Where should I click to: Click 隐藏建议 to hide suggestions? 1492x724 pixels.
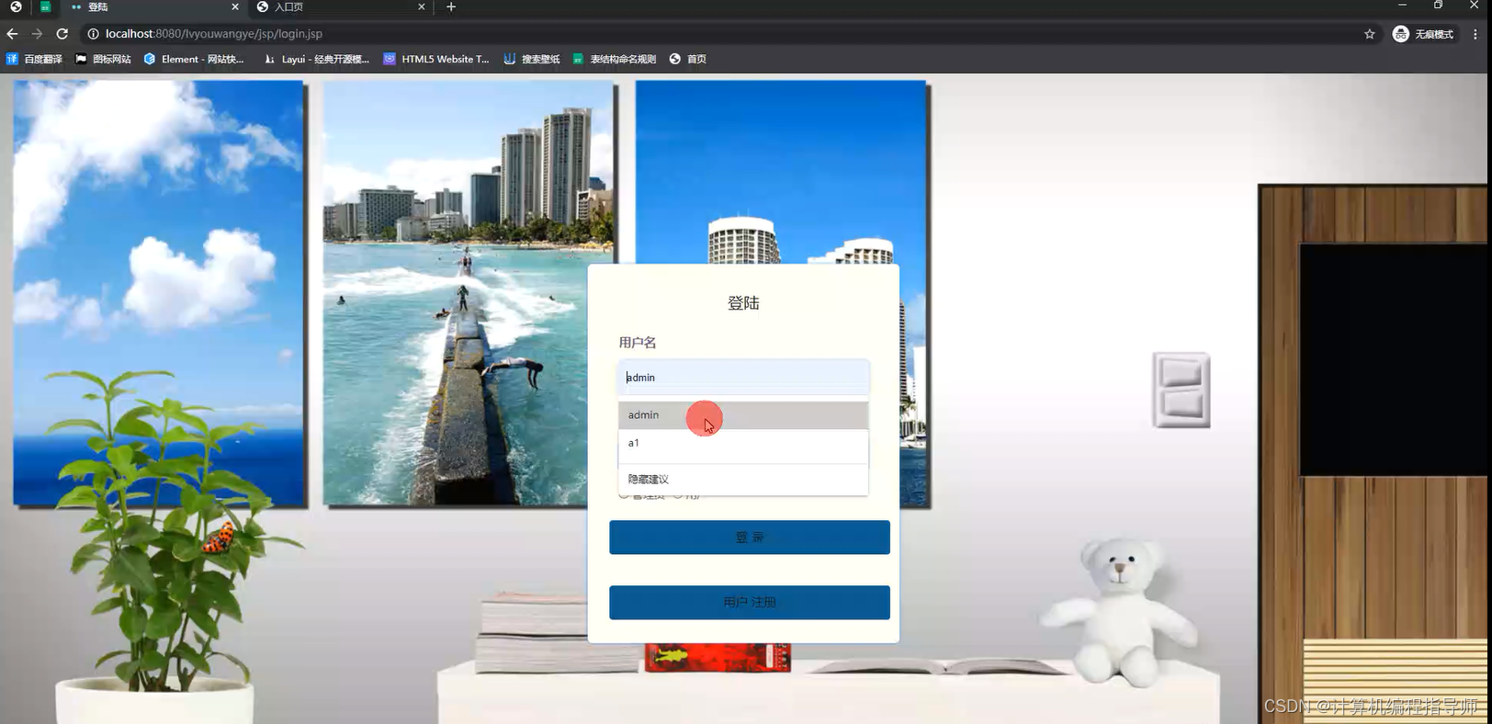743,480
